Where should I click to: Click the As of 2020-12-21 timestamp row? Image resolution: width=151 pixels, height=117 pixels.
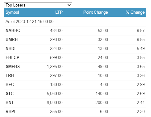point(75,22)
